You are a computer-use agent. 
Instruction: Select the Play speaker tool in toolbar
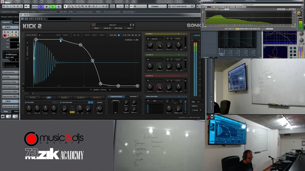(x=103, y=6)
